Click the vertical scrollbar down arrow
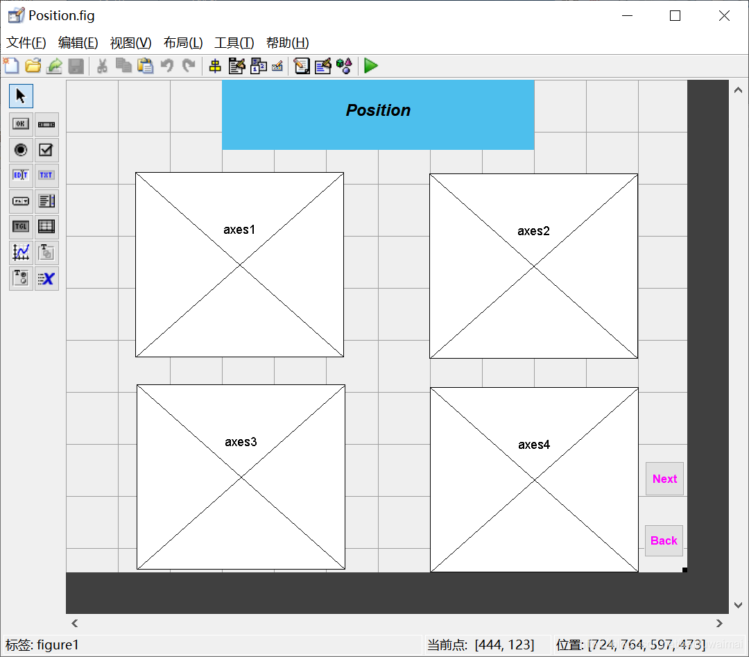The height and width of the screenshot is (657, 749). click(x=738, y=605)
